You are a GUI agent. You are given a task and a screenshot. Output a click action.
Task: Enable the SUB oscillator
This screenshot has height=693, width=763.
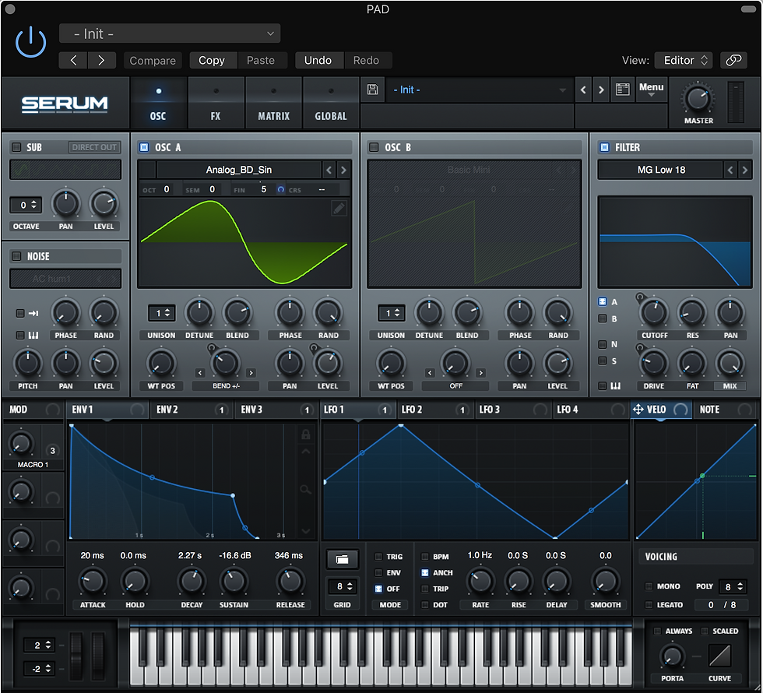16,147
